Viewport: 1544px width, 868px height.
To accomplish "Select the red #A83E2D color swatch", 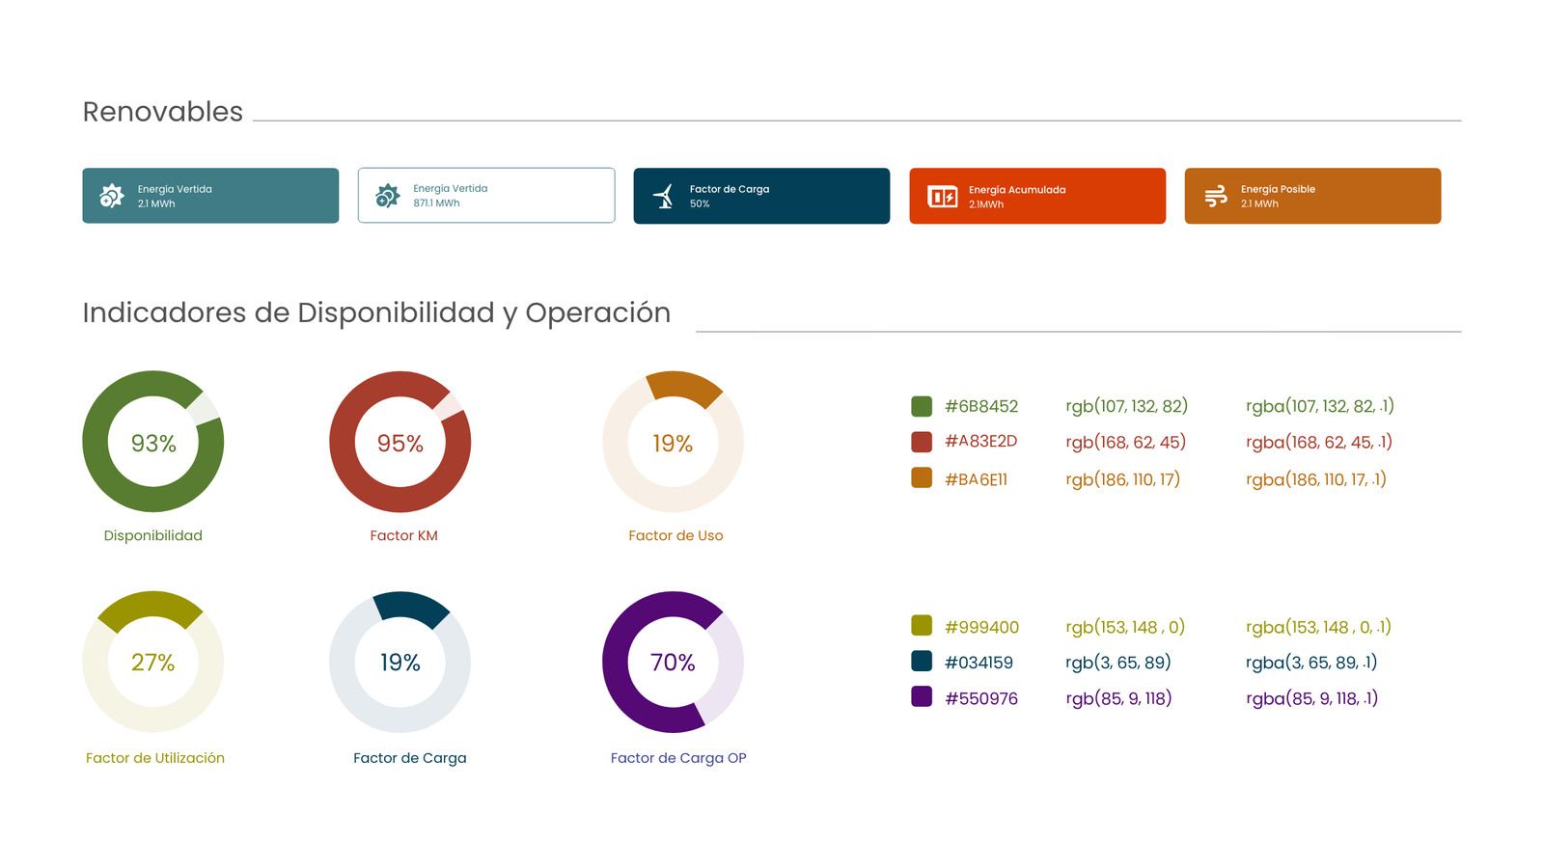I will coord(922,442).
